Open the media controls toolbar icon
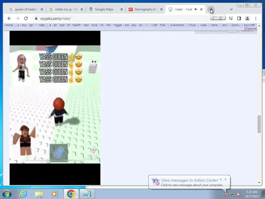Screen dimensions: 265x199 (x=231, y=18)
